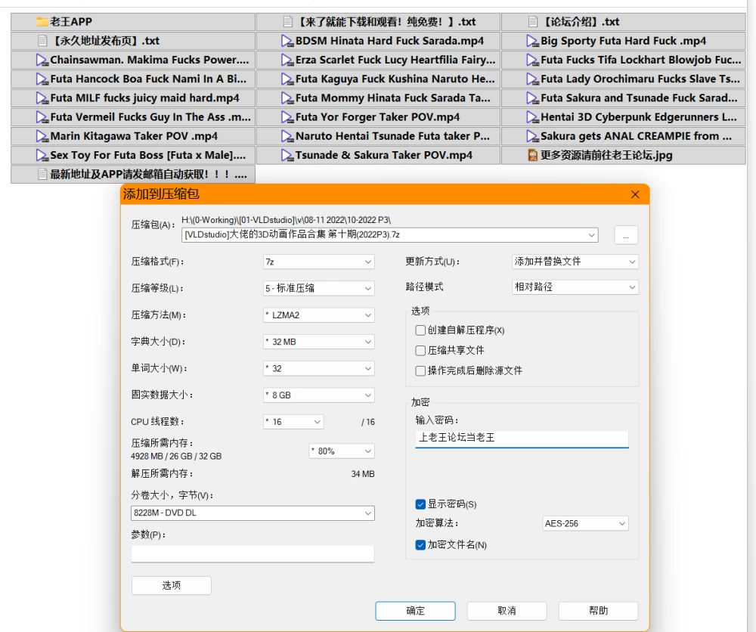Focus the 参数(P) input field
This screenshot has height=632, width=756.
tap(253, 554)
